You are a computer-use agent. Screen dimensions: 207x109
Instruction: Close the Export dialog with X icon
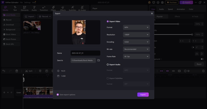click(x=152, y=13)
